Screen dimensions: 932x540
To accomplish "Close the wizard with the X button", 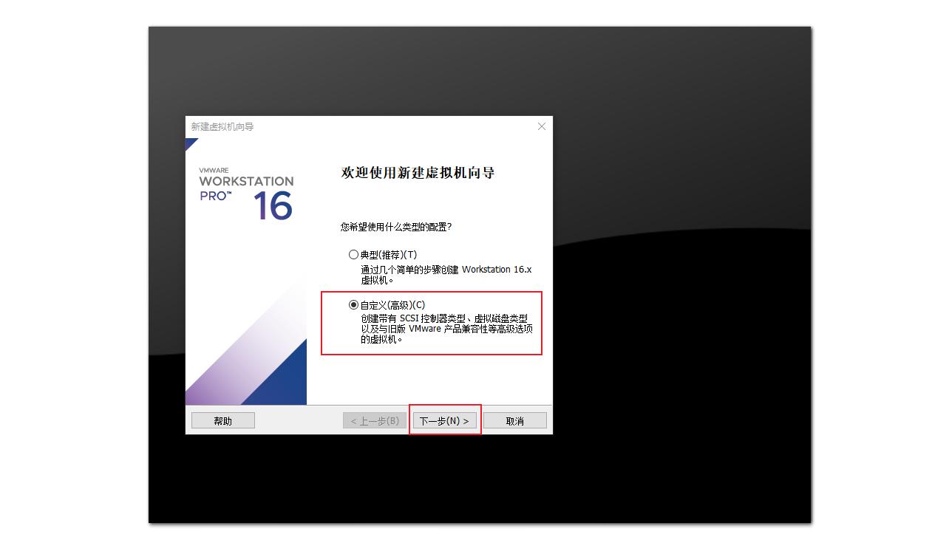I will point(542,126).
